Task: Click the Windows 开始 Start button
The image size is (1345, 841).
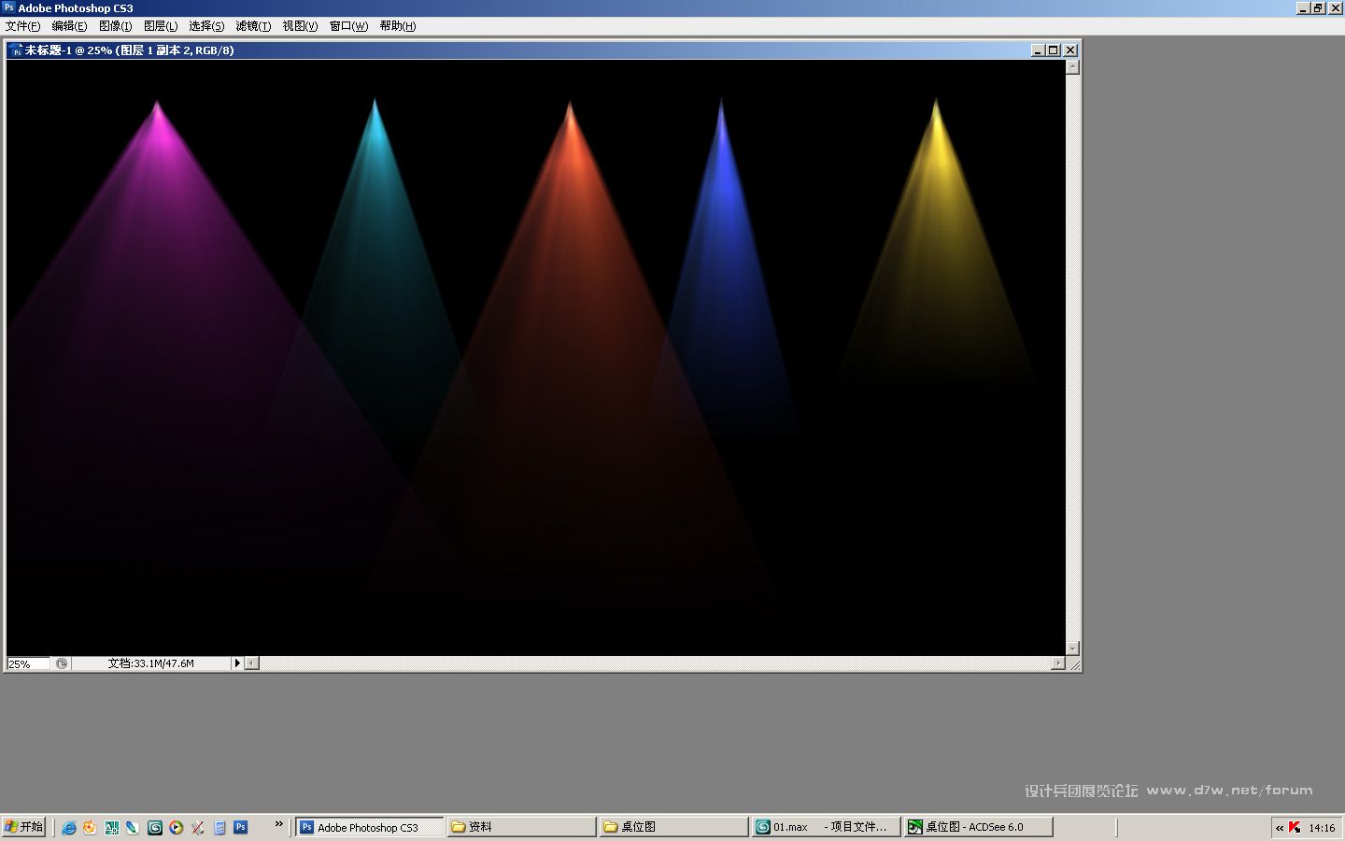Action: (x=24, y=827)
